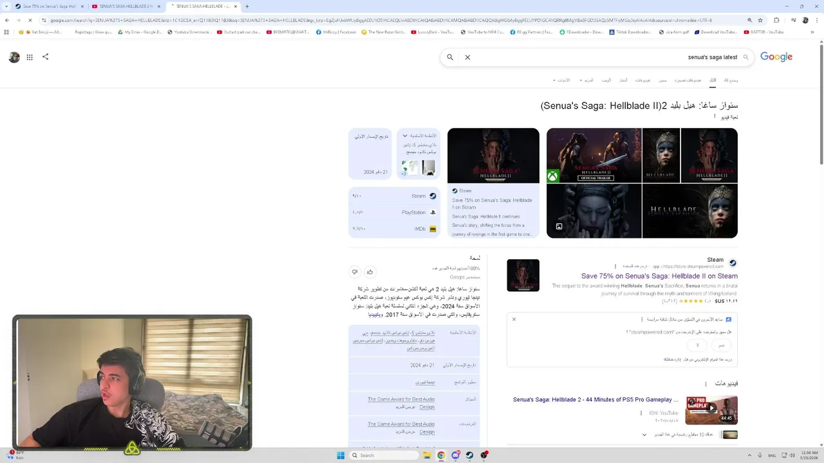
Task: Open three-dot menu under the game title
Action: click(715, 116)
